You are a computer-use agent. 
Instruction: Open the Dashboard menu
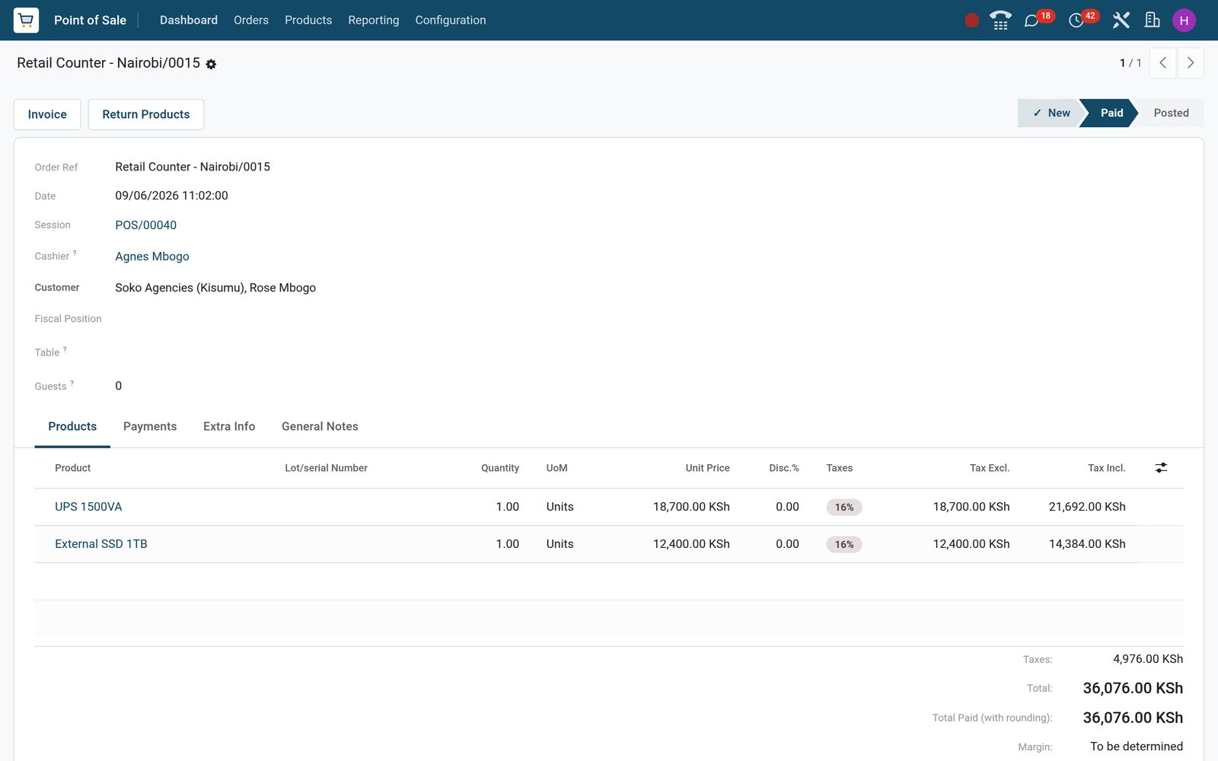pos(189,21)
